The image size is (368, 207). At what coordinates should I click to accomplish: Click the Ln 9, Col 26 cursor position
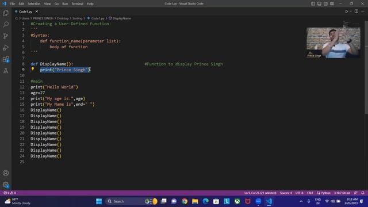point(260,193)
